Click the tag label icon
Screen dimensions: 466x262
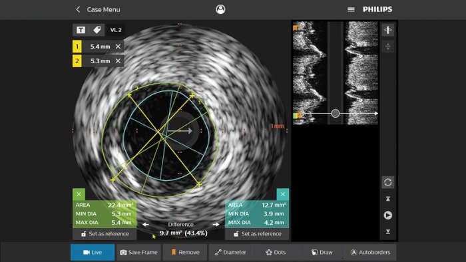97,30
